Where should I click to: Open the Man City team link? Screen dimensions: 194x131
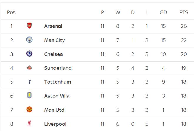[54, 40]
